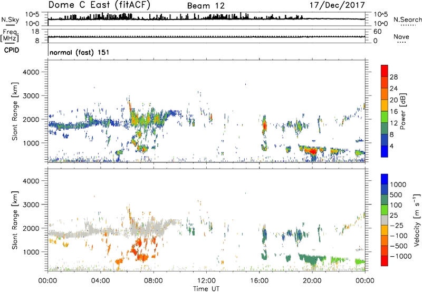Screen dimensions: 422x292
Task: Click the '4000' tick on the power panel
Action: [x=31, y=72]
